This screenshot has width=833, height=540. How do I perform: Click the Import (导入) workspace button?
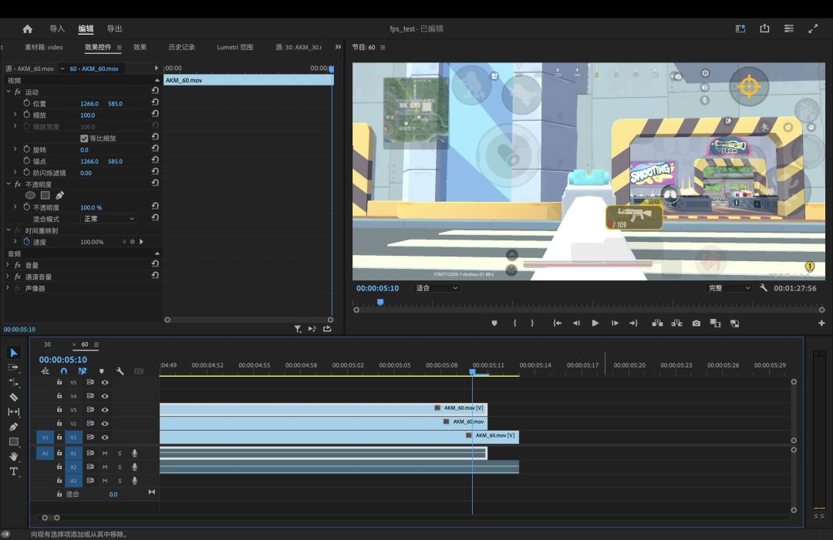coord(57,29)
